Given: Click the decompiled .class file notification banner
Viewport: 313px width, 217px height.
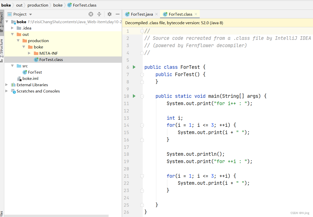Looking at the screenshot, I should click(218, 23).
